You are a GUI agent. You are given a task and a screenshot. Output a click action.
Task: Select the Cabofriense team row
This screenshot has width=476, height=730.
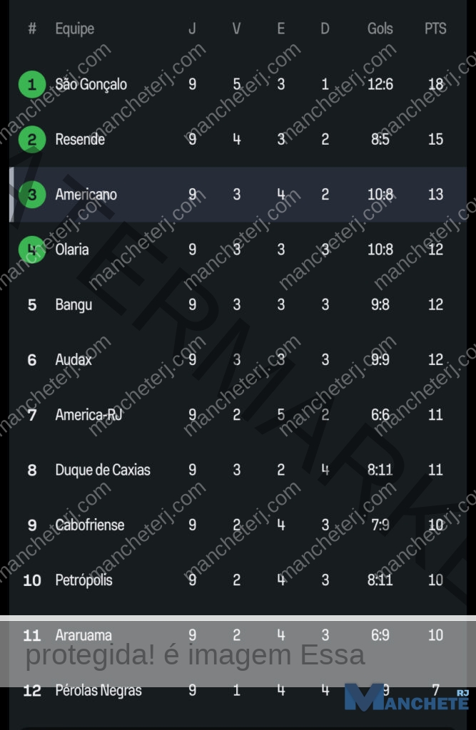click(x=238, y=525)
